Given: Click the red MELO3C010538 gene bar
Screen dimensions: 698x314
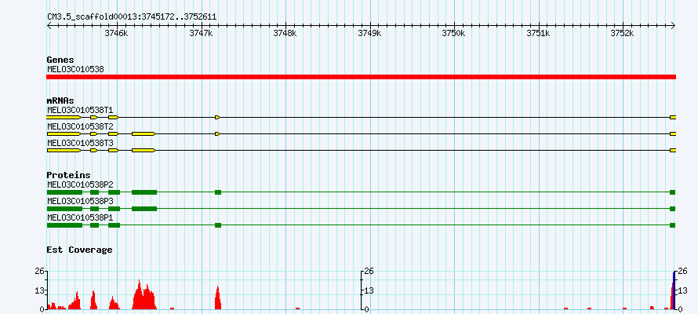Looking at the screenshot, I should 361,77.
